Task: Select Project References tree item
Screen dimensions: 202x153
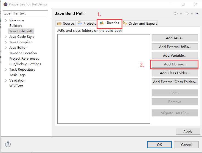Action: tap(24, 59)
